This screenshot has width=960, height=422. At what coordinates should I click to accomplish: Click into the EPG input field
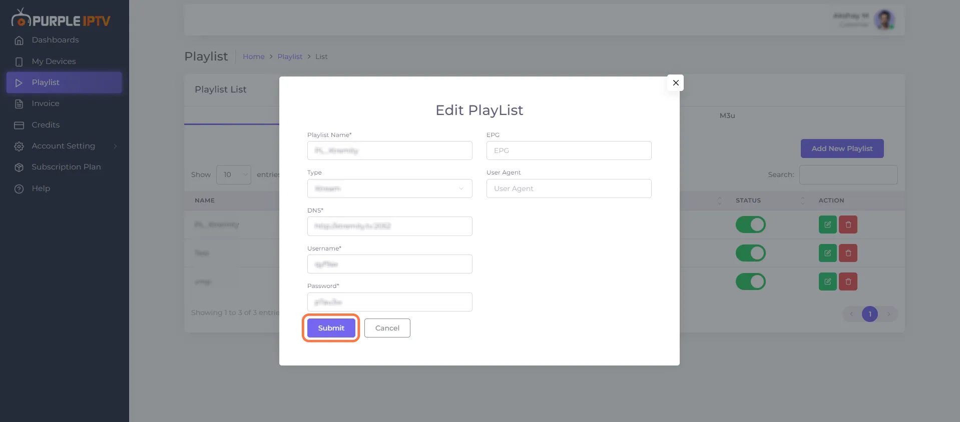569,150
